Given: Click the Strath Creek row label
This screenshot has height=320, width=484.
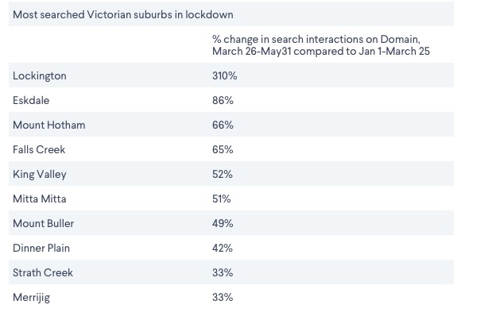Looking at the screenshot, I should [43, 273].
